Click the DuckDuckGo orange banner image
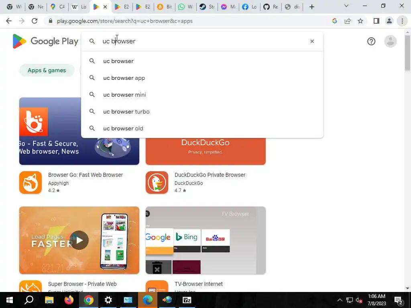This screenshot has height=308, width=411. pyautogui.click(x=205, y=151)
